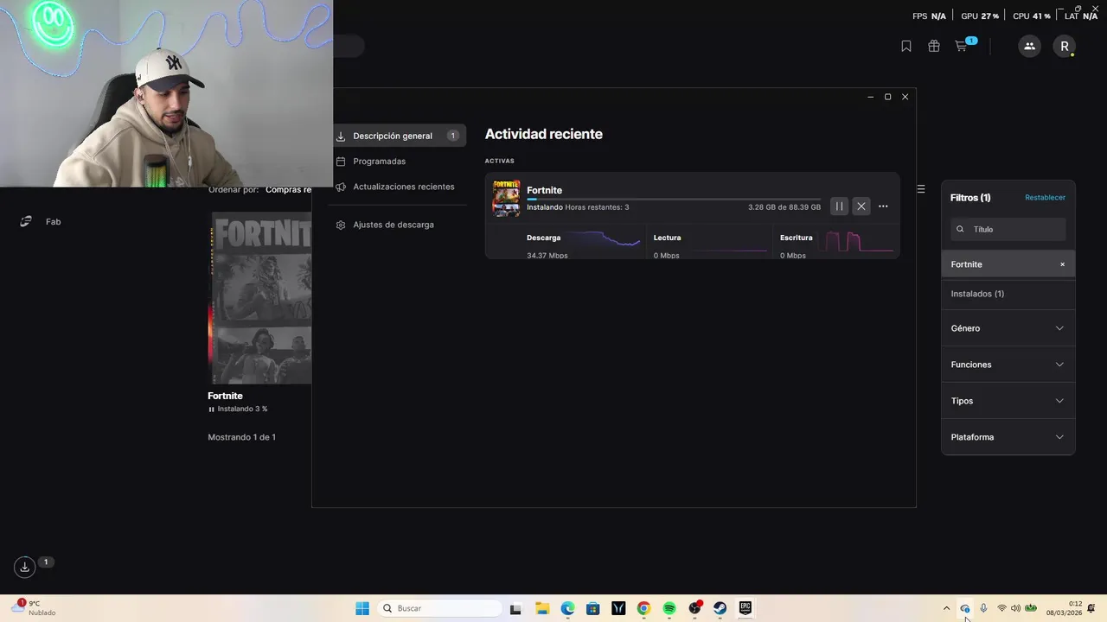This screenshot has height=622, width=1107.
Task: Open the wishlist bookmark icon
Action: [x=906, y=46]
